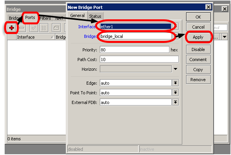Focus the Priority input field

[135, 50]
